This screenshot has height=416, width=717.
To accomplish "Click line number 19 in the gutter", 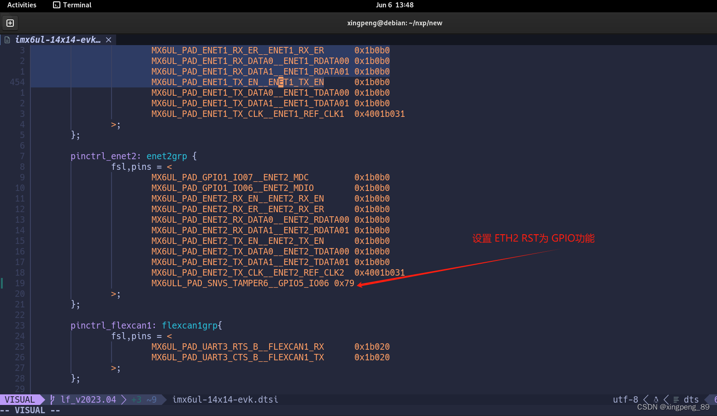I will coord(20,283).
